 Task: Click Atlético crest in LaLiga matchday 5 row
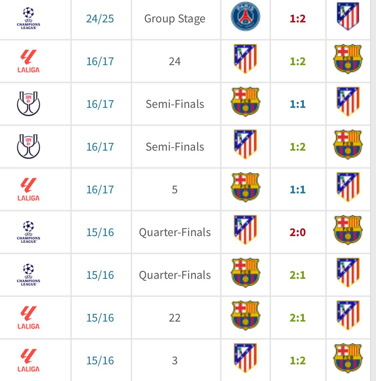(348, 187)
